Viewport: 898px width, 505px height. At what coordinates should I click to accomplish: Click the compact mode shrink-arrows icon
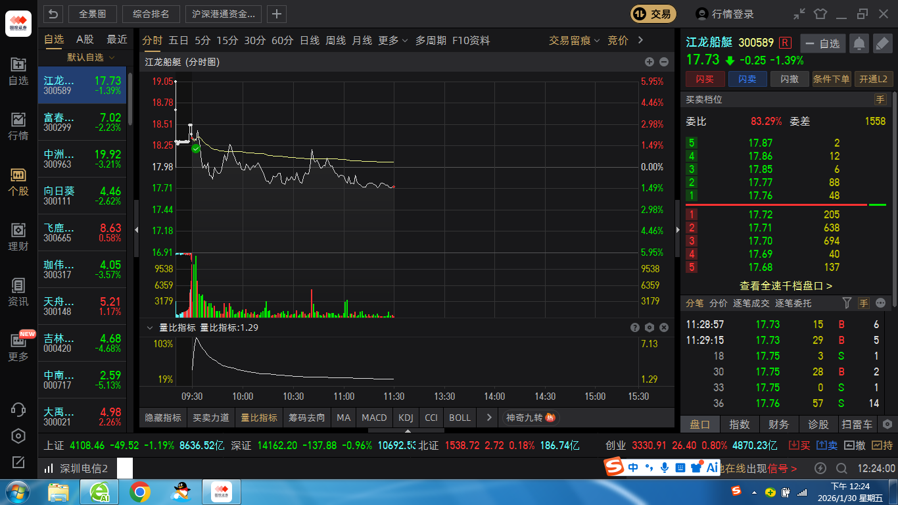(799, 13)
